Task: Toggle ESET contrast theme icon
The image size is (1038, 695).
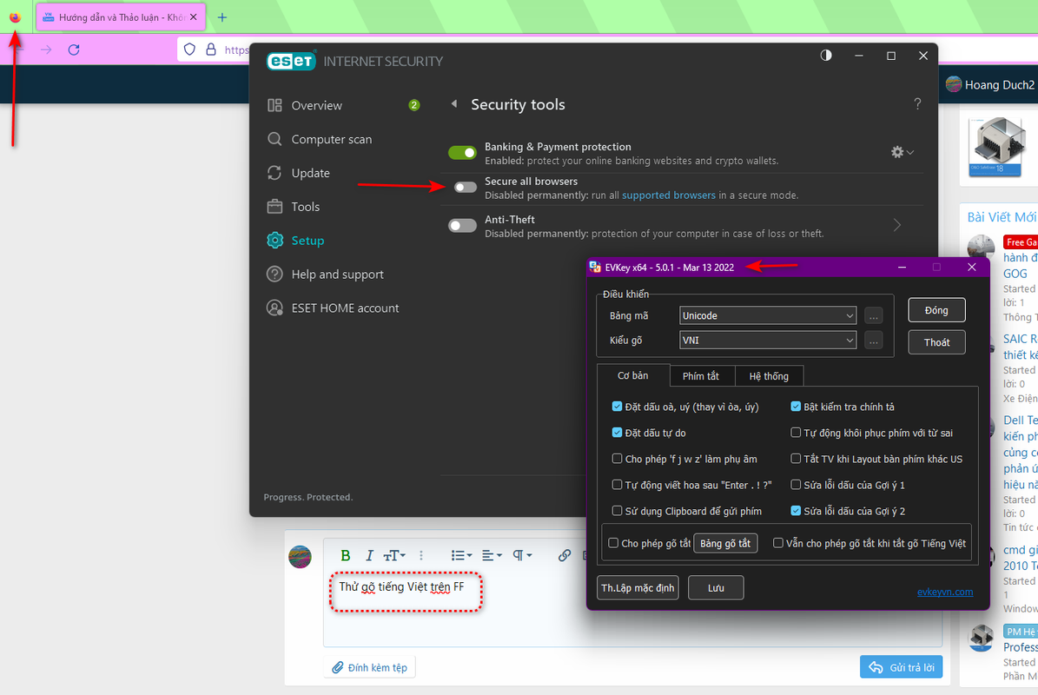Action: click(826, 56)
